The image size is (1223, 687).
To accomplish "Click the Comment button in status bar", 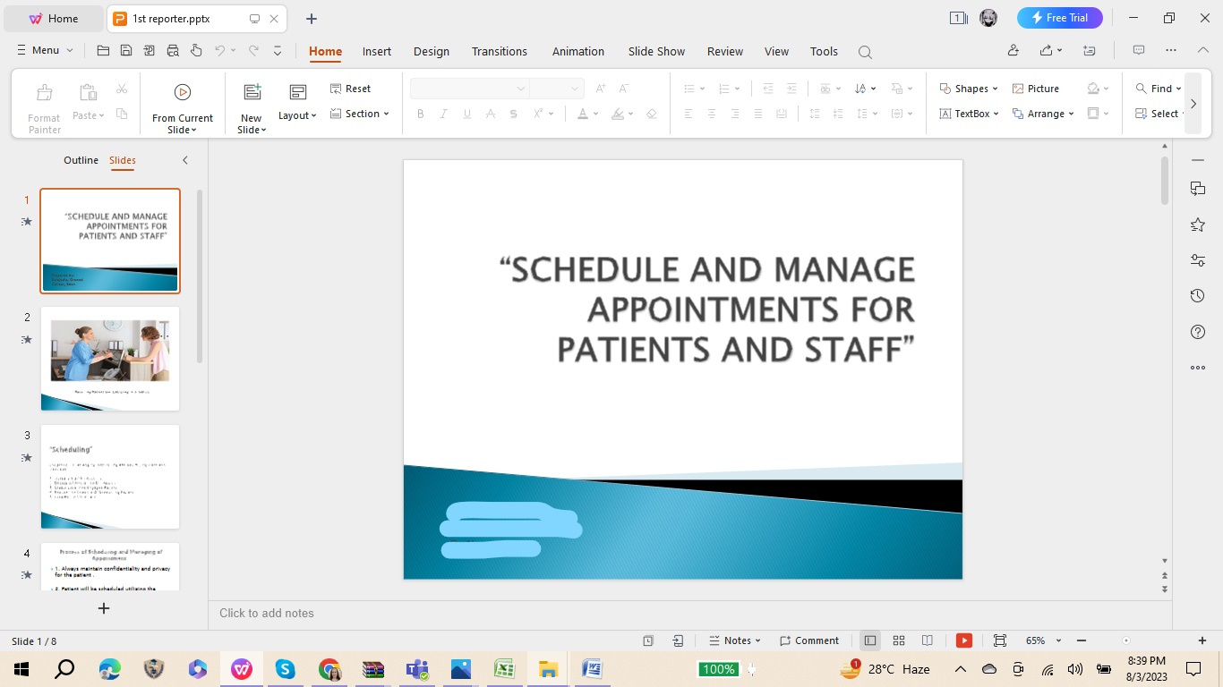I will pos(808,640).
